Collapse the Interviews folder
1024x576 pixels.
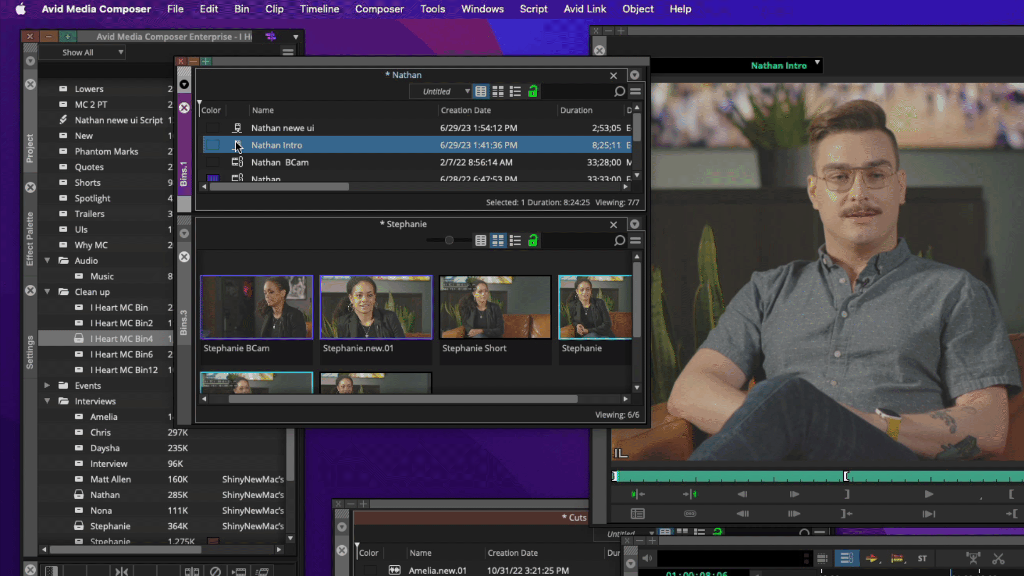[x=47, y=401]
